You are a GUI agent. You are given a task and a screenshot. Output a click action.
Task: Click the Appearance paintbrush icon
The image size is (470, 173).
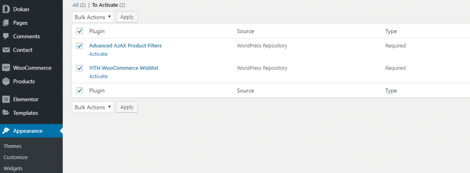6,131
